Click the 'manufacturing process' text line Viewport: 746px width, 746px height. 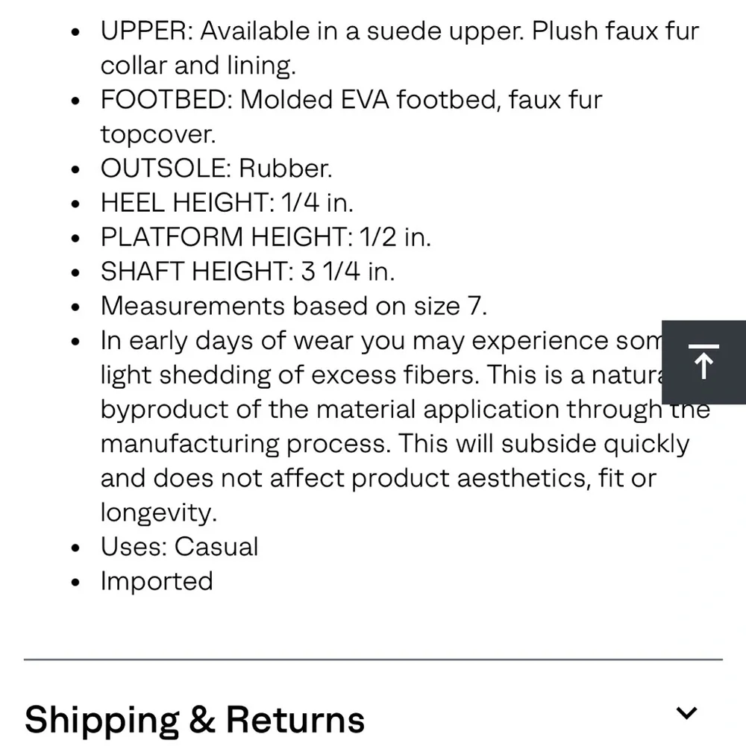tap(395, 444)
